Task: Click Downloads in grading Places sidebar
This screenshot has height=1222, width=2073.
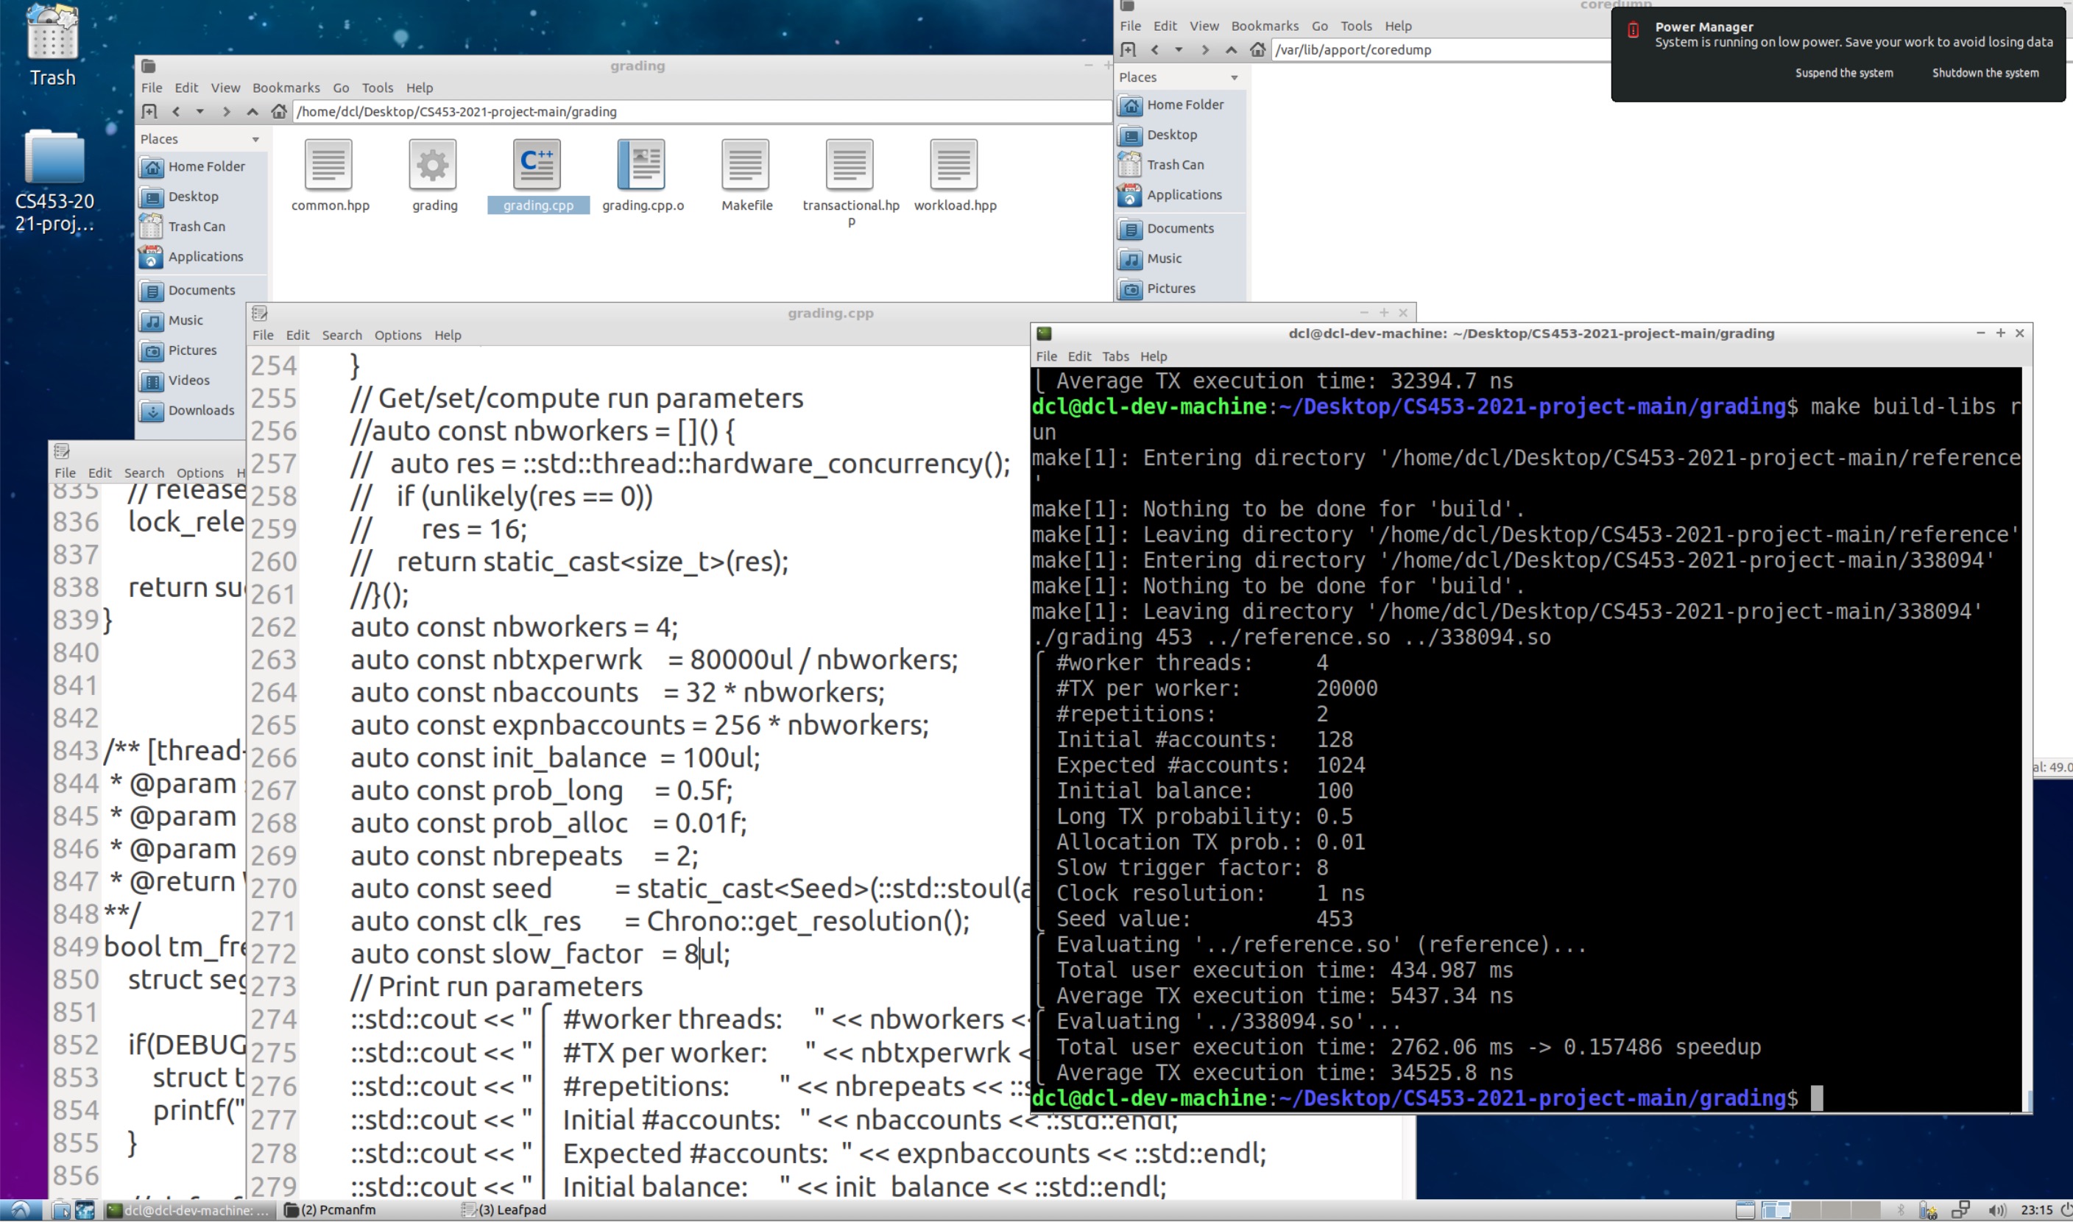Action: (x=201, y=410)
